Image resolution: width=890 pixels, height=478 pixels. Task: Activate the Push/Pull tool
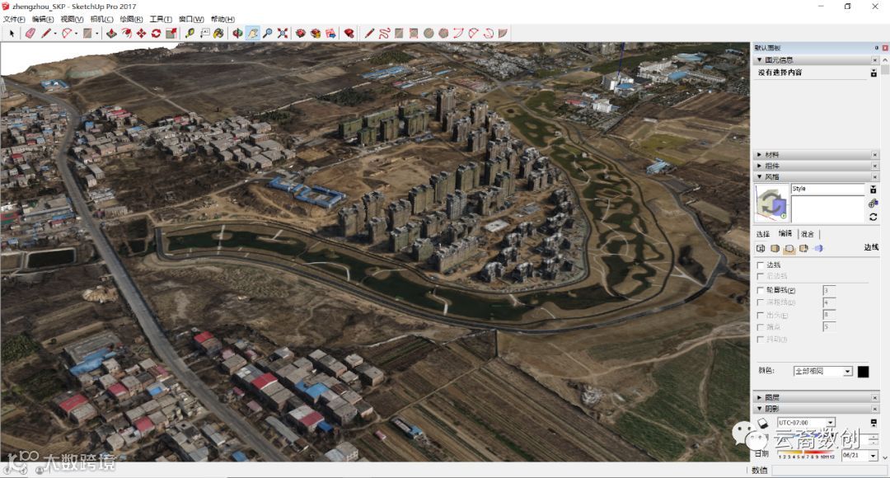click(111, 34)
